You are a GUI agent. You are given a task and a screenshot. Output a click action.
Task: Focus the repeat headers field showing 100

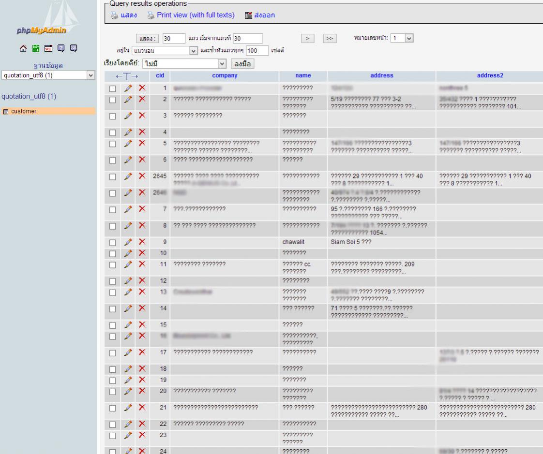(257, 50)
